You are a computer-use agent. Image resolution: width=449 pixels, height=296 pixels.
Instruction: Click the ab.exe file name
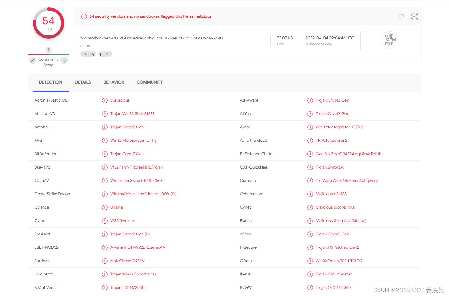click(x=86, y=46)
